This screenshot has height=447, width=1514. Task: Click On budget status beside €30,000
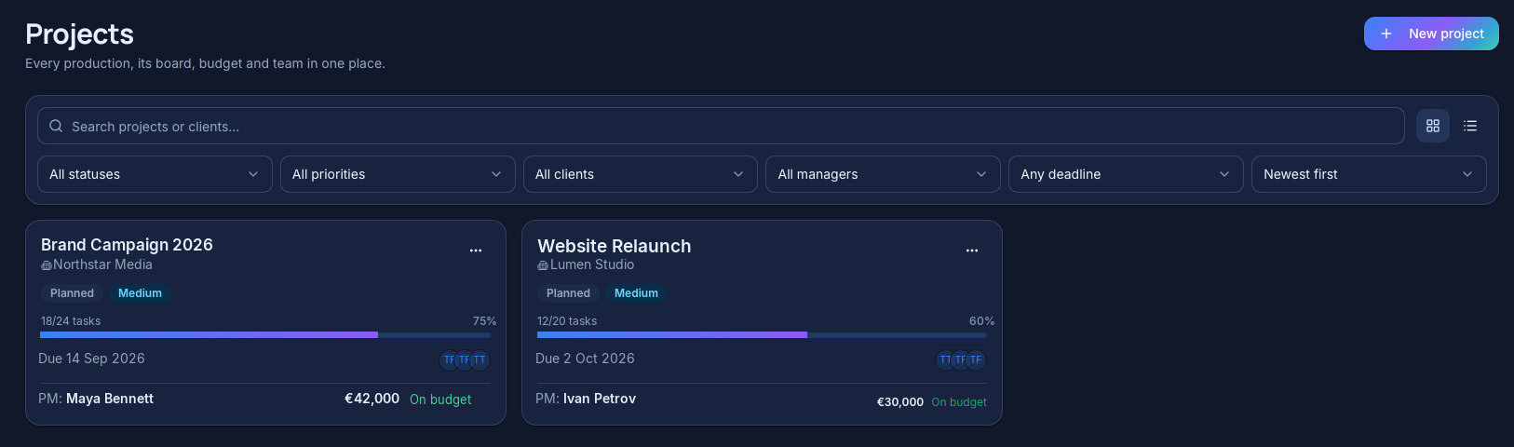(959, 402)
